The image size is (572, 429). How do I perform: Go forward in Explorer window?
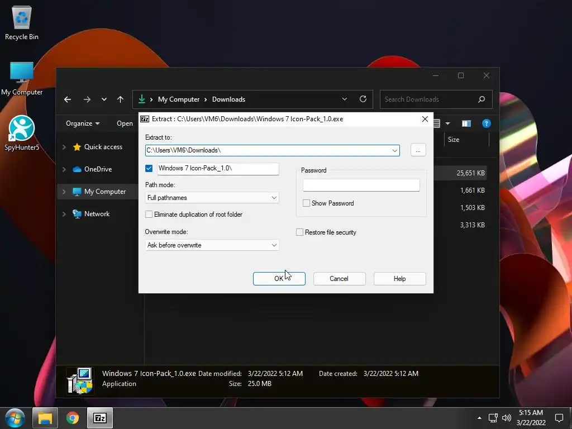pyautogui.click(x=87, y=99)
